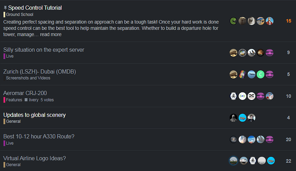Open the Updates to global scenery topic
Image resolution: width=296 pixels, height=171 pixels.
pos(35,115)
